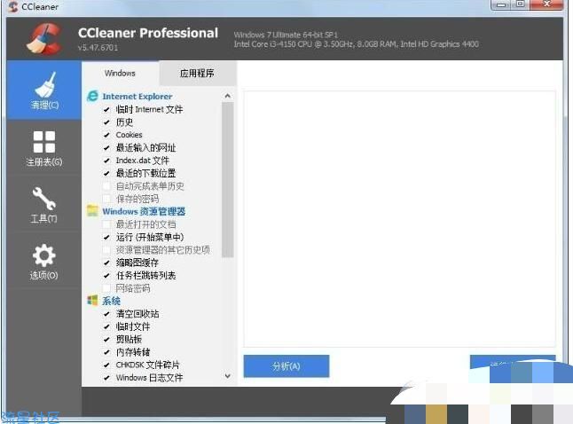Click the 系统 Windows flag icon
573x424 pixels.
pos(92,301)
